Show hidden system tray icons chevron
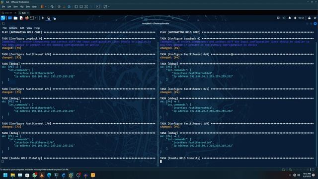 click(290, 175)
